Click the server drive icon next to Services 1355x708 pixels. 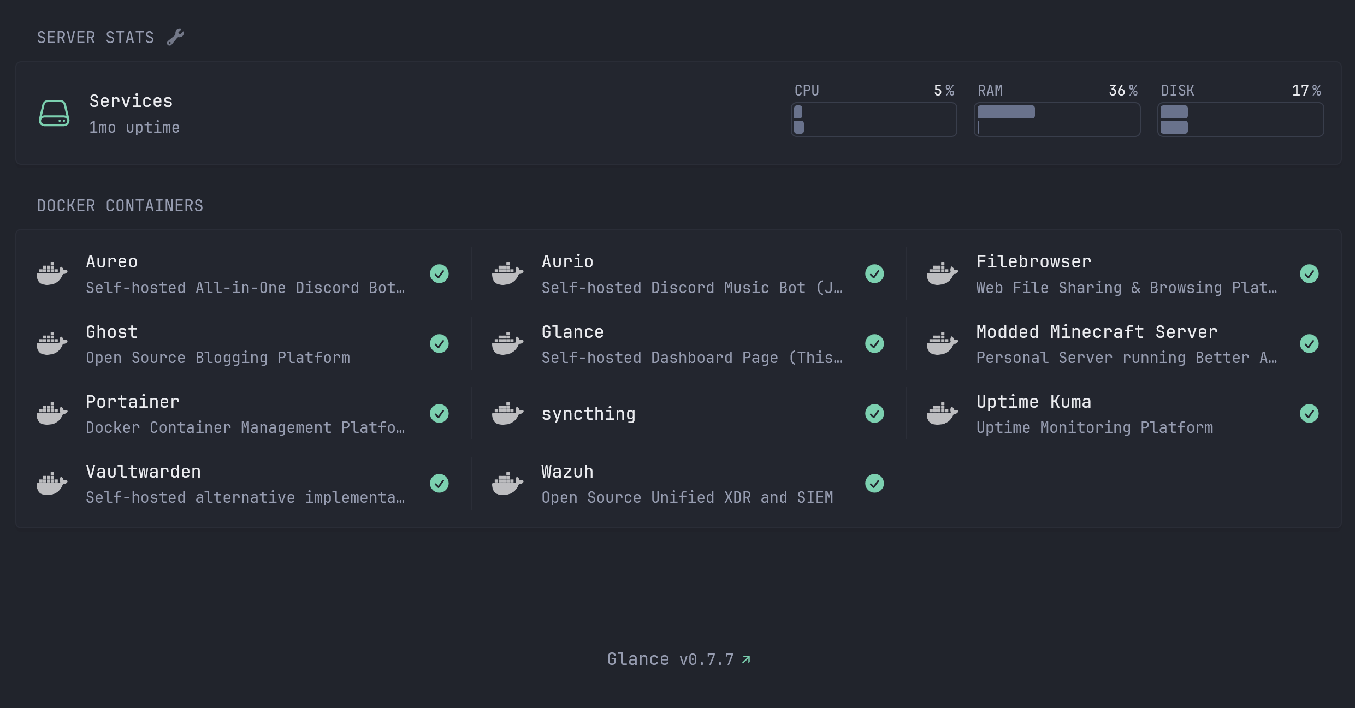coord(54,113)
